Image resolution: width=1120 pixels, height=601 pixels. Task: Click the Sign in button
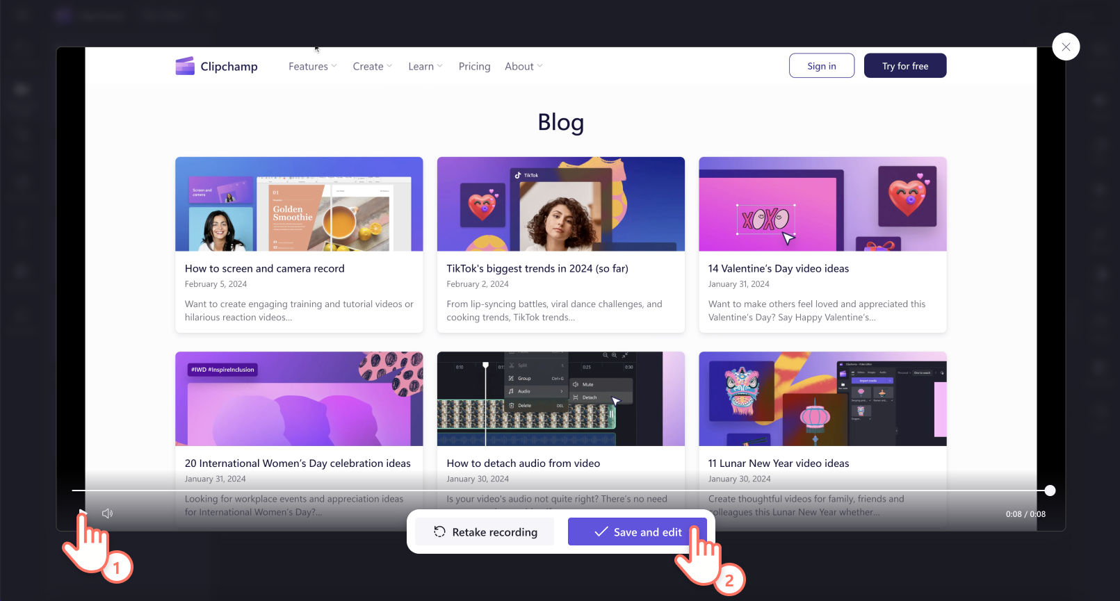[x=822, y=66]
